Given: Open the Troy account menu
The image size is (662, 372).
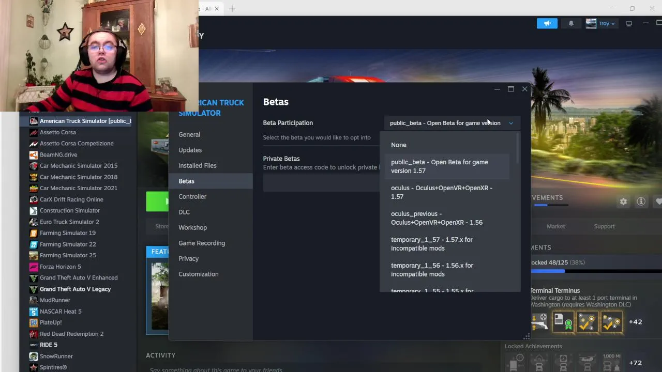Looking at the screenshot, I should (600, 23).
